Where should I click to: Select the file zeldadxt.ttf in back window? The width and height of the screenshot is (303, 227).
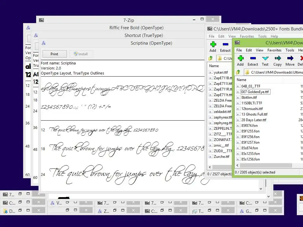pyautogui.click(x=223, y=111)
